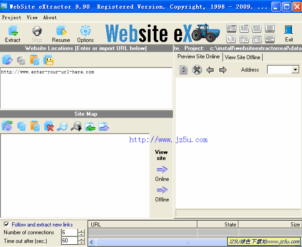The width and height of the screenshot is (302, 247).
Task: Click the Site Map refresh wheel icon
Action: point(7,126)
